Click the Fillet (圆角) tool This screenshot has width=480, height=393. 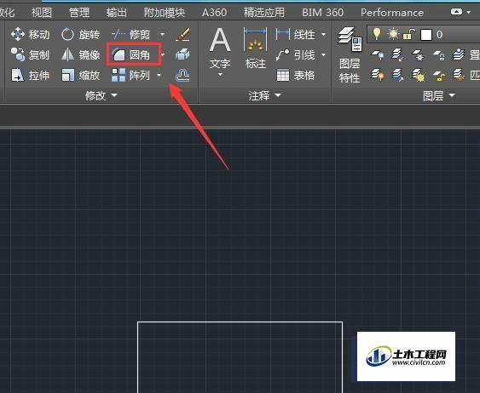point(131,55)
